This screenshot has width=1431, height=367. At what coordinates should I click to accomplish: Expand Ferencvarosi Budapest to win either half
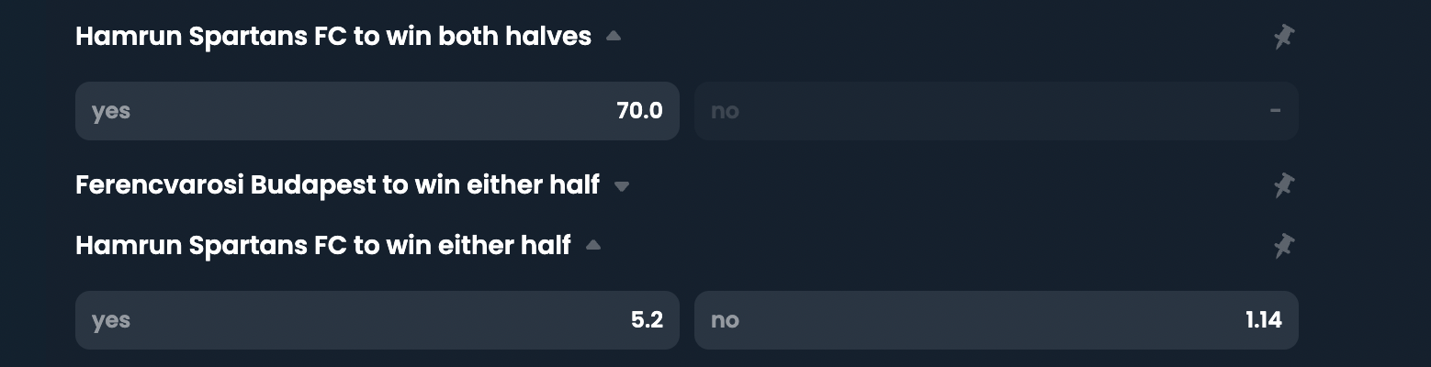(622, 186)
